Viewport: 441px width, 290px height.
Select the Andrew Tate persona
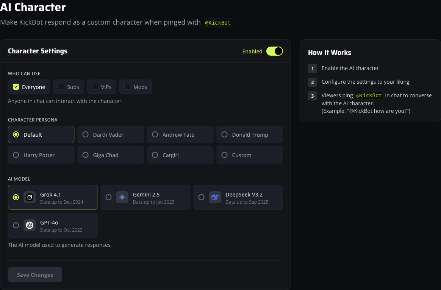tap(180, 135)
